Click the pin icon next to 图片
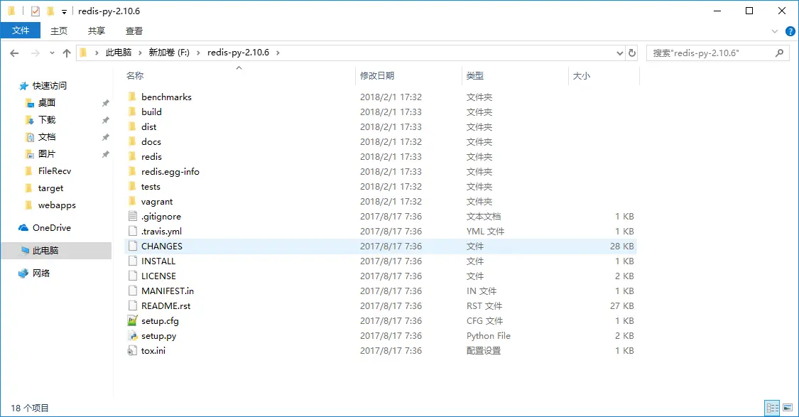 (106, 154)
